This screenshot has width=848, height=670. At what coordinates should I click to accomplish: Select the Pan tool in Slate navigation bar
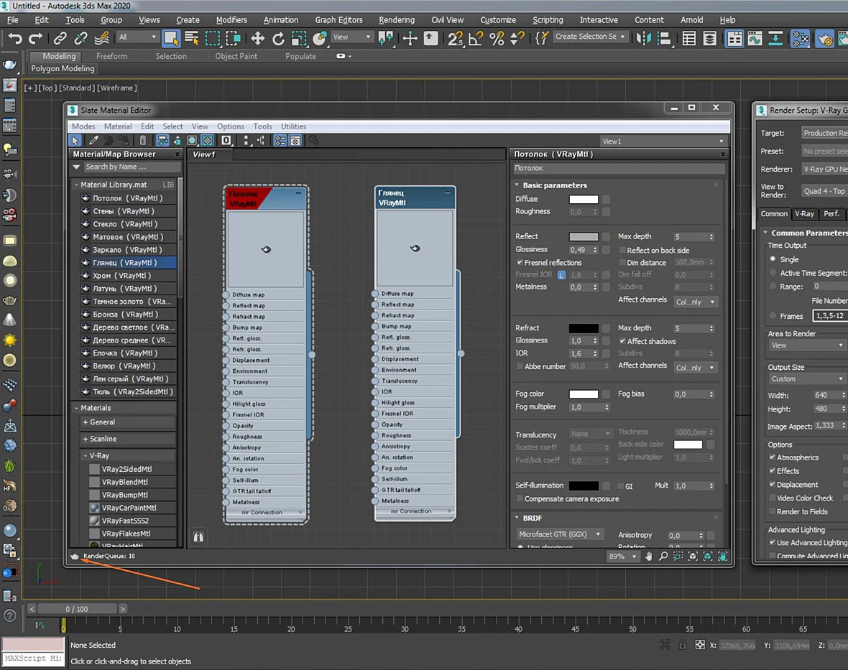pos(648,556)
